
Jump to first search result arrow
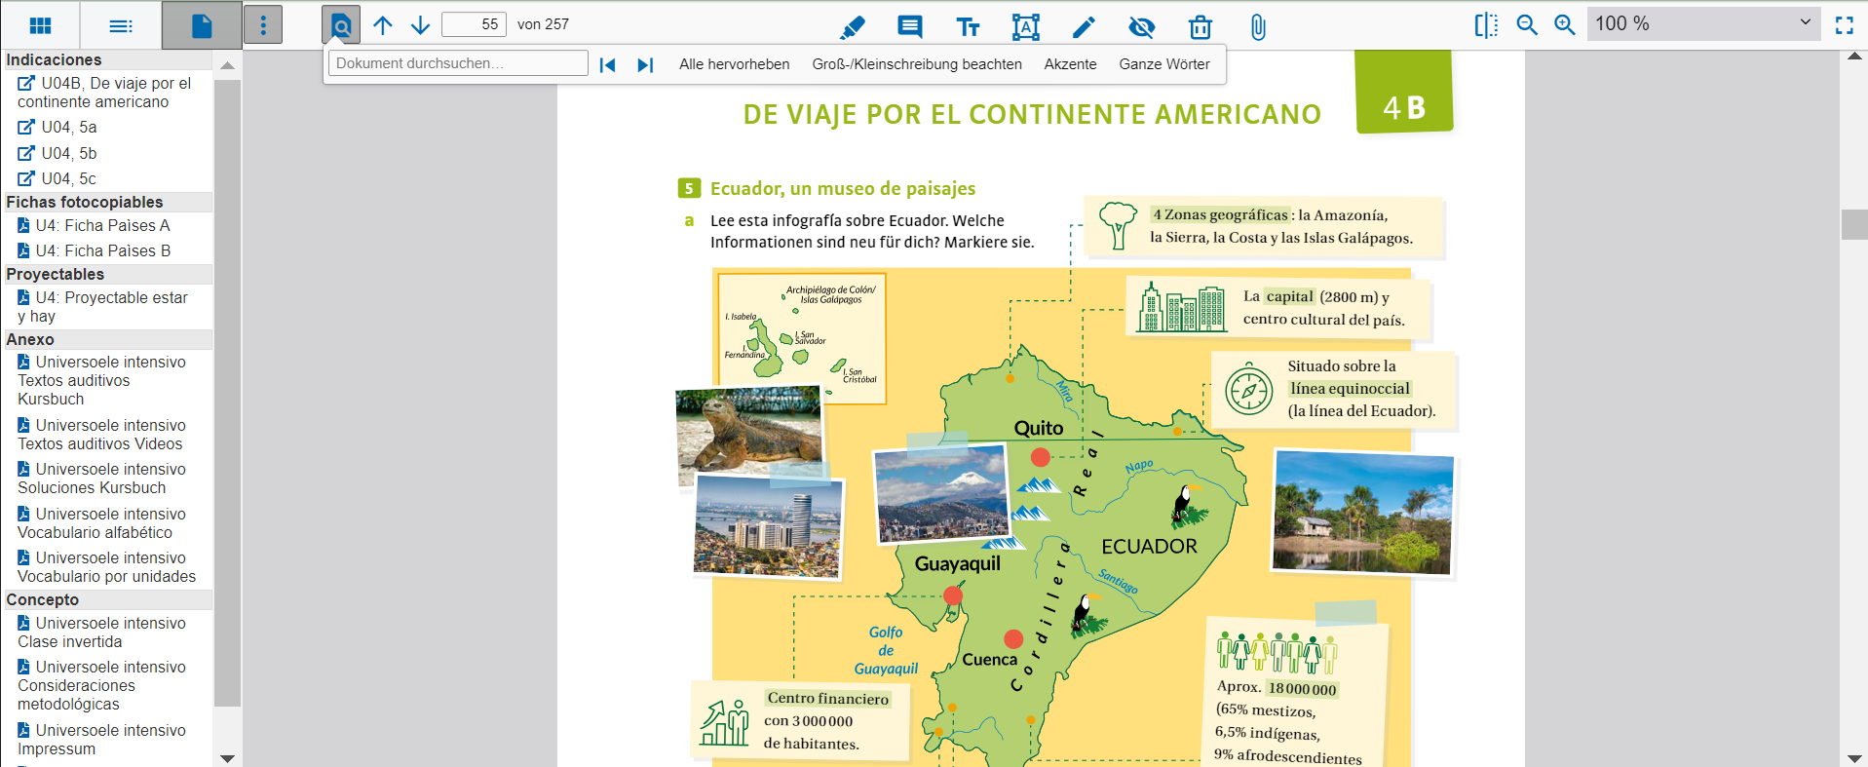[608, 64]
